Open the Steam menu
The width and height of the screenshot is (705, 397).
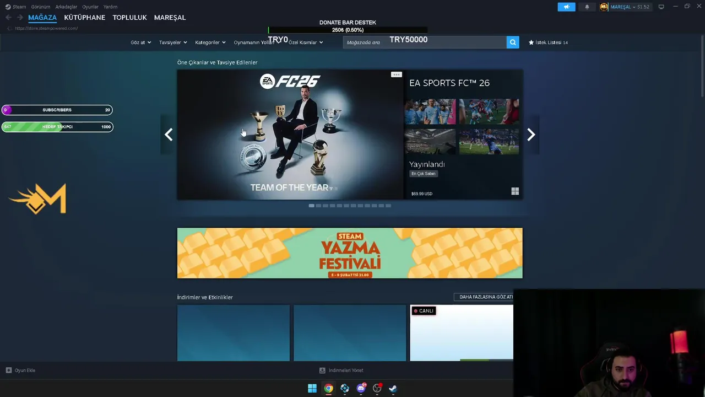[x=19, y=7]
